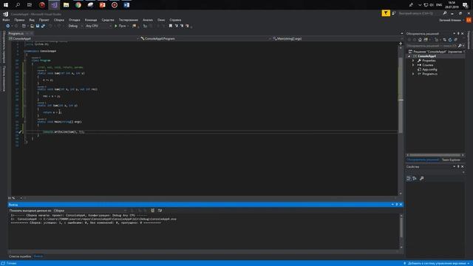The width and height of the screenshot is (473, 266).
Task: Select the Решение 'ConsoleApp4' solution node
Action: [437, 52]
